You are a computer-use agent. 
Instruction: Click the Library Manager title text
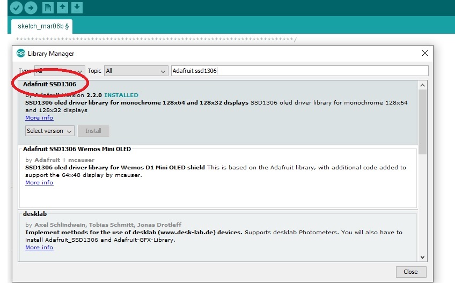click(x=51, y=54)
